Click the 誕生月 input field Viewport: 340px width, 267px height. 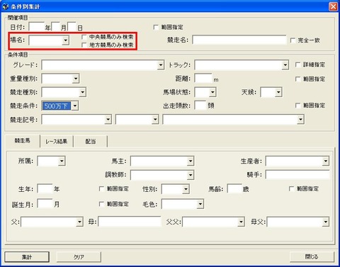[45, 204]
